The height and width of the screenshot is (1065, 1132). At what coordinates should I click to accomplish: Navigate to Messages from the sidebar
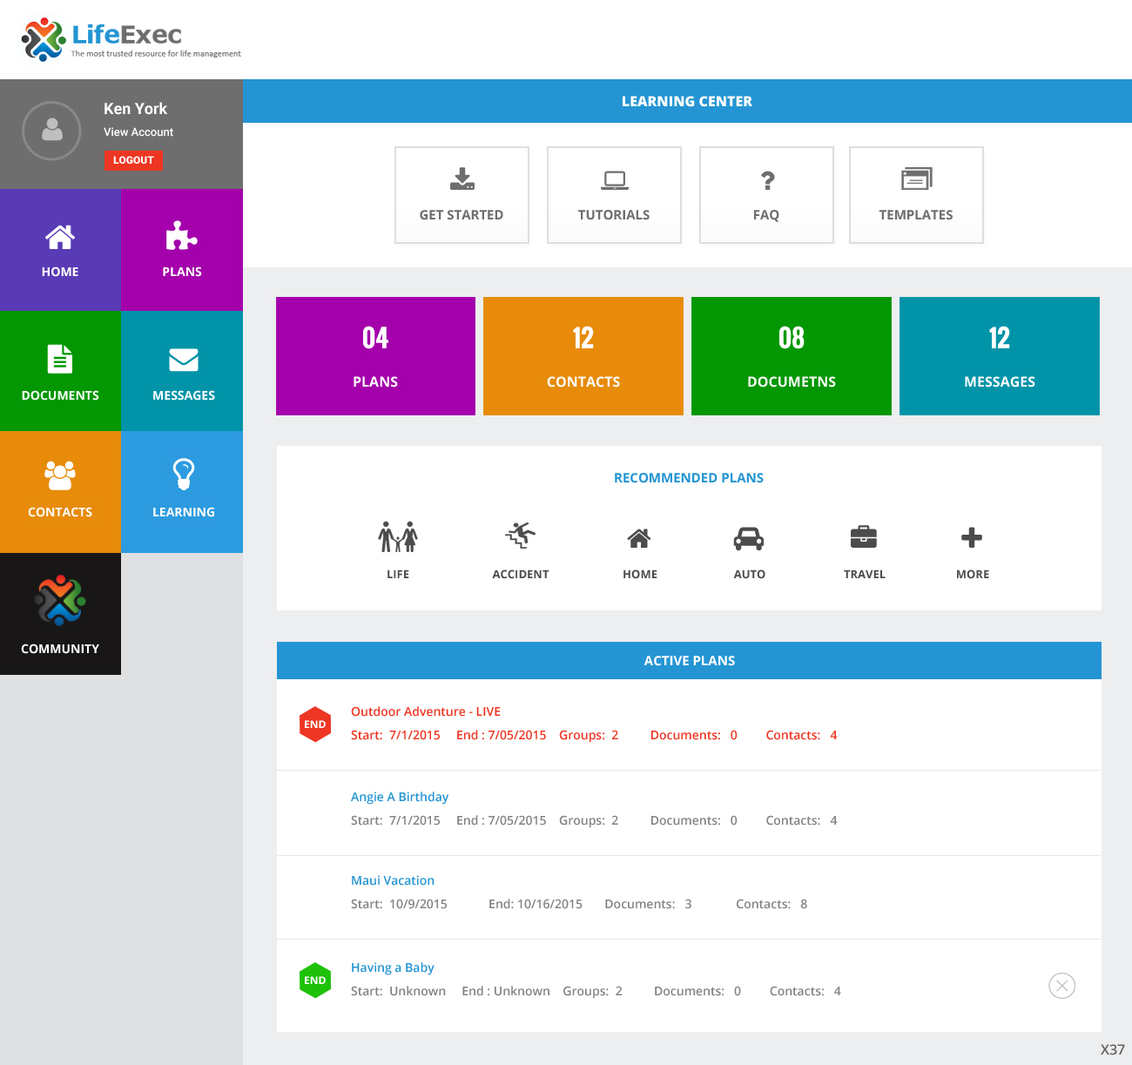coord(182,370)
